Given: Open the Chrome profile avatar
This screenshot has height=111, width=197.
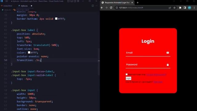Looking at the screenshot, I should [x=190, y=8].
